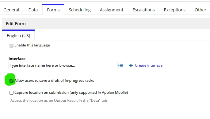This screenshot has height=119, width=210.
Task: Click the Output Result location hint text
Action: coord(59,101)
